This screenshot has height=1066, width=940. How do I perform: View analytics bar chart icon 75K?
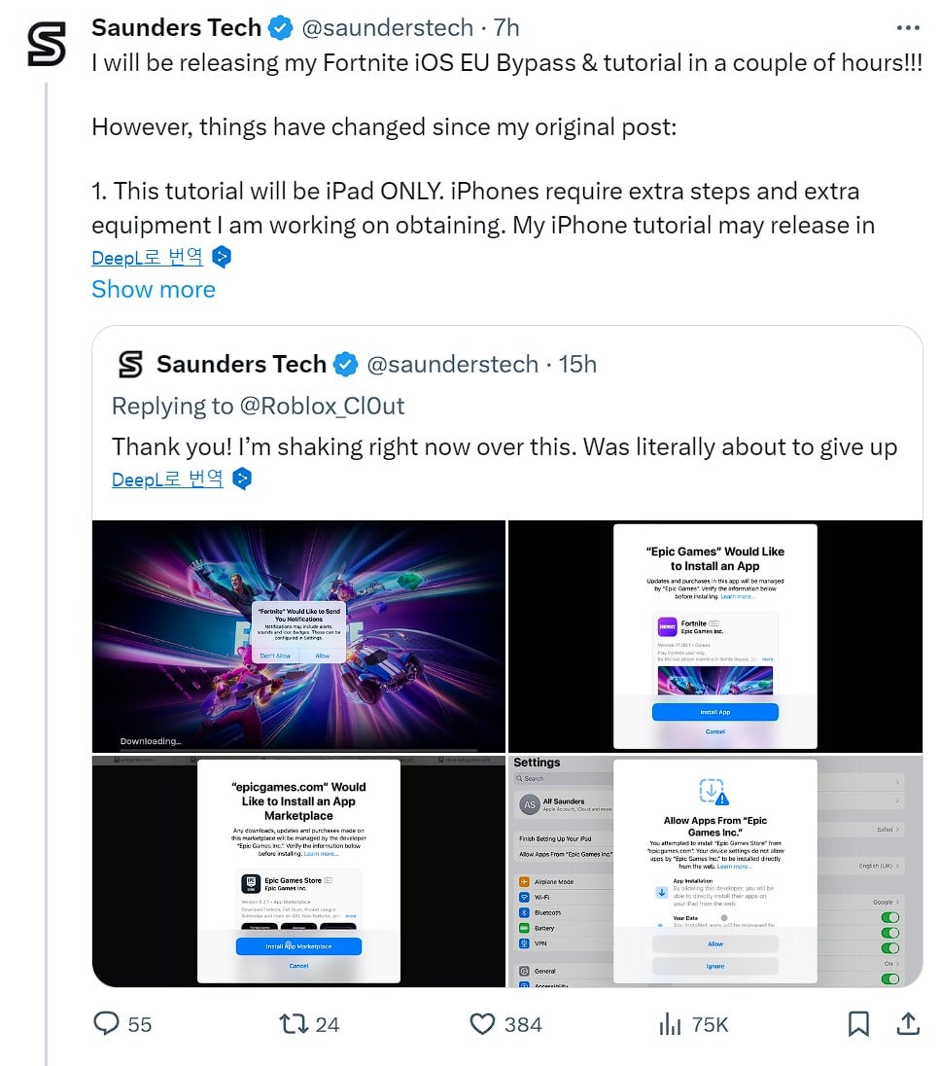(670, 1024)
